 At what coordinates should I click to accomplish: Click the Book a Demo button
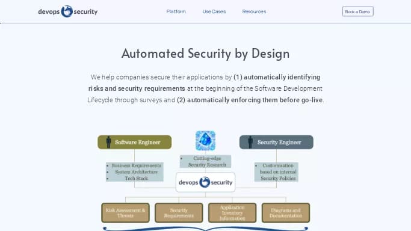pyautogui.click(x=358, y=11)
